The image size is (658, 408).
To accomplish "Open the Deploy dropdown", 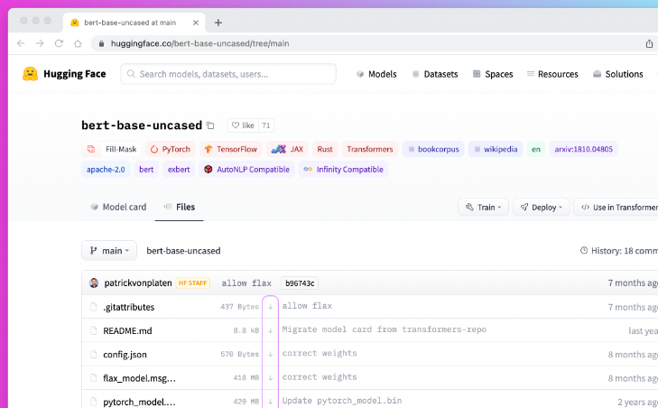I will [542, 208].
